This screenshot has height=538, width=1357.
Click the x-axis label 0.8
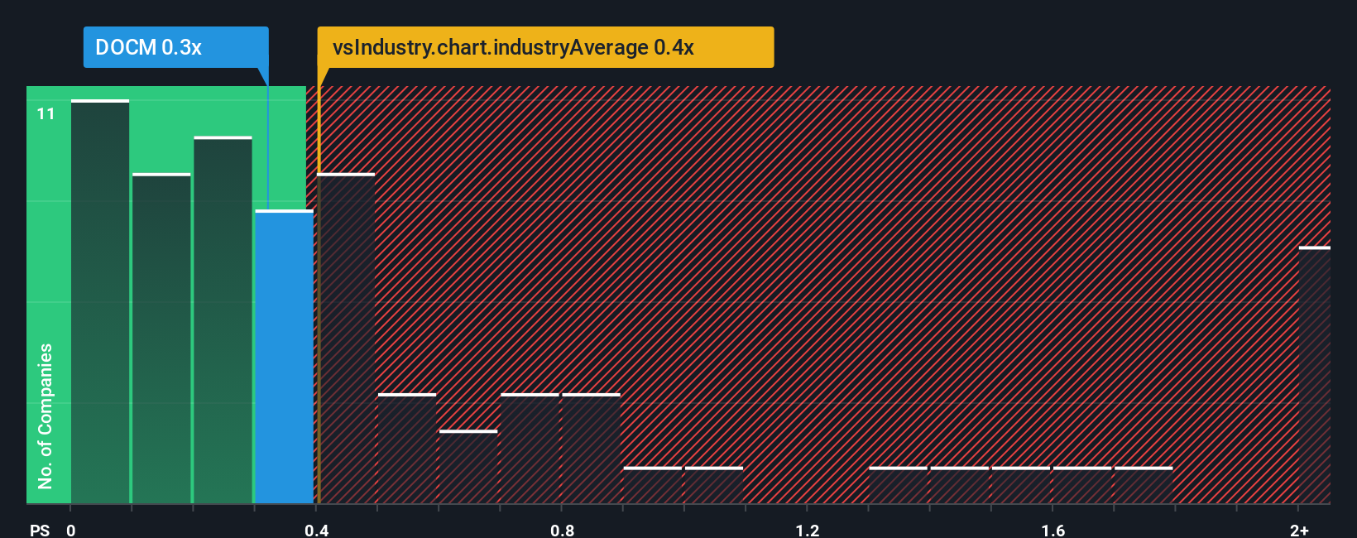563,530
